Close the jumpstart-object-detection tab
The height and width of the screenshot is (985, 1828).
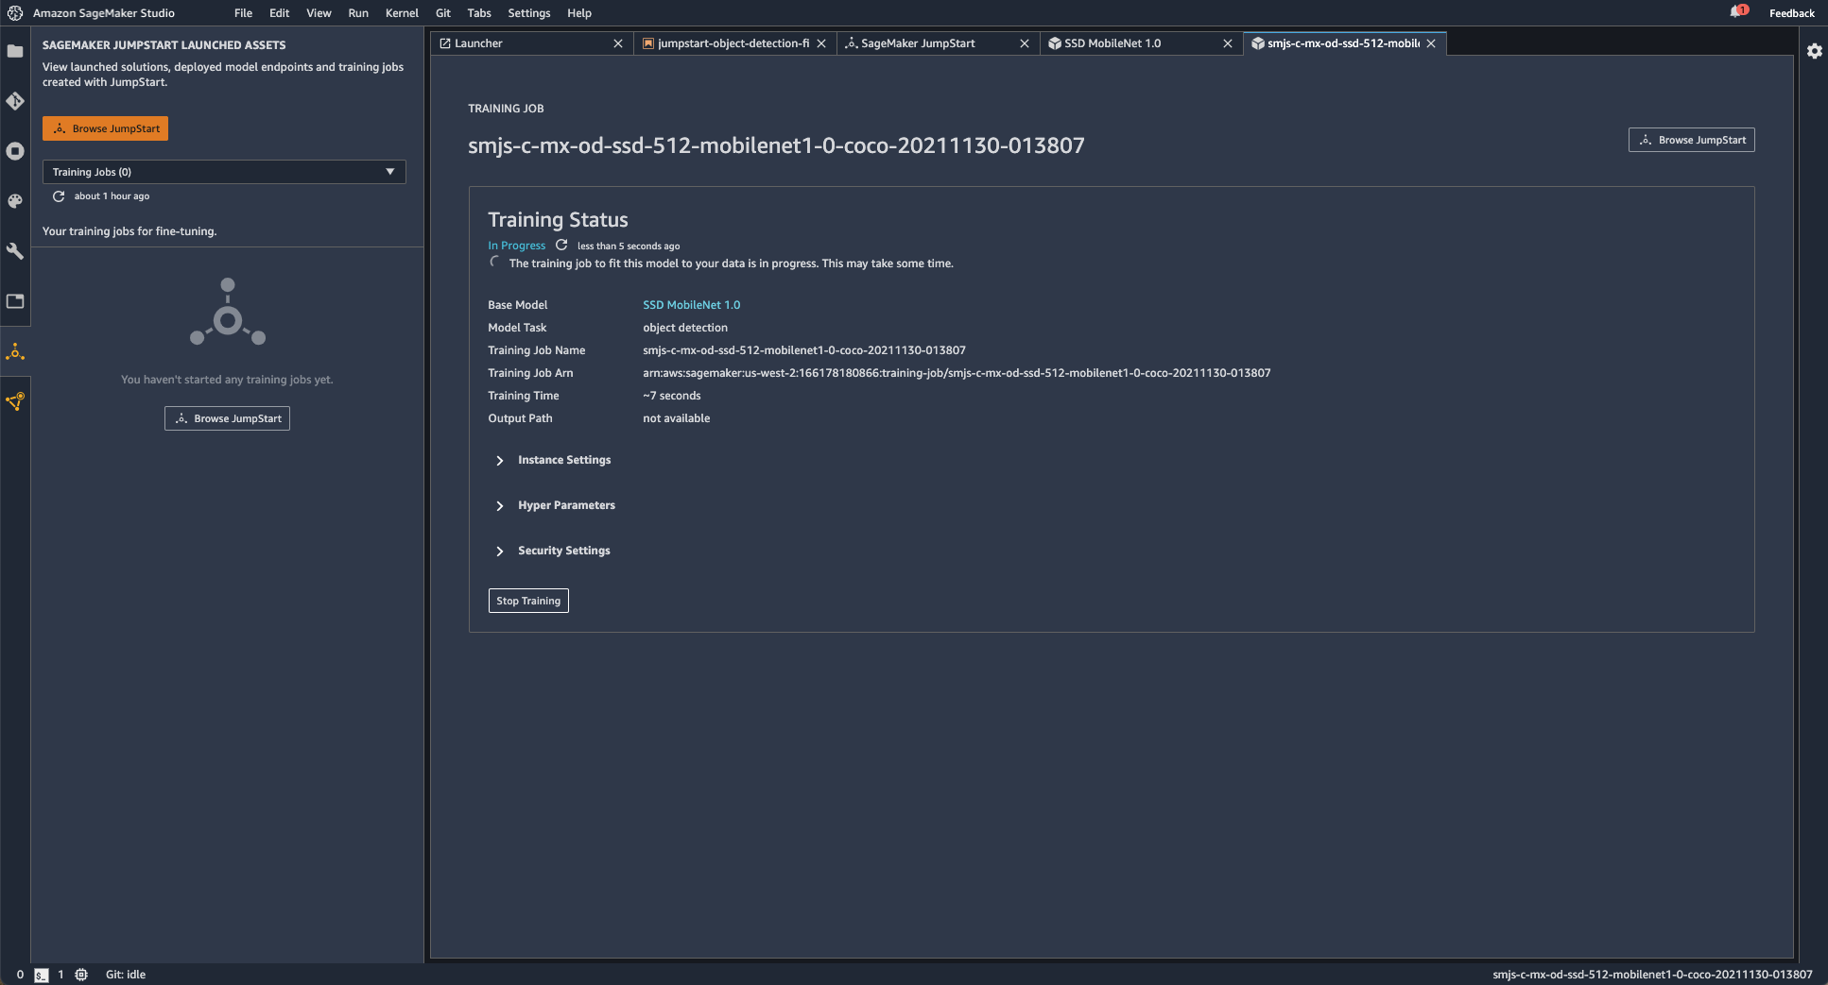click(821, 43)
